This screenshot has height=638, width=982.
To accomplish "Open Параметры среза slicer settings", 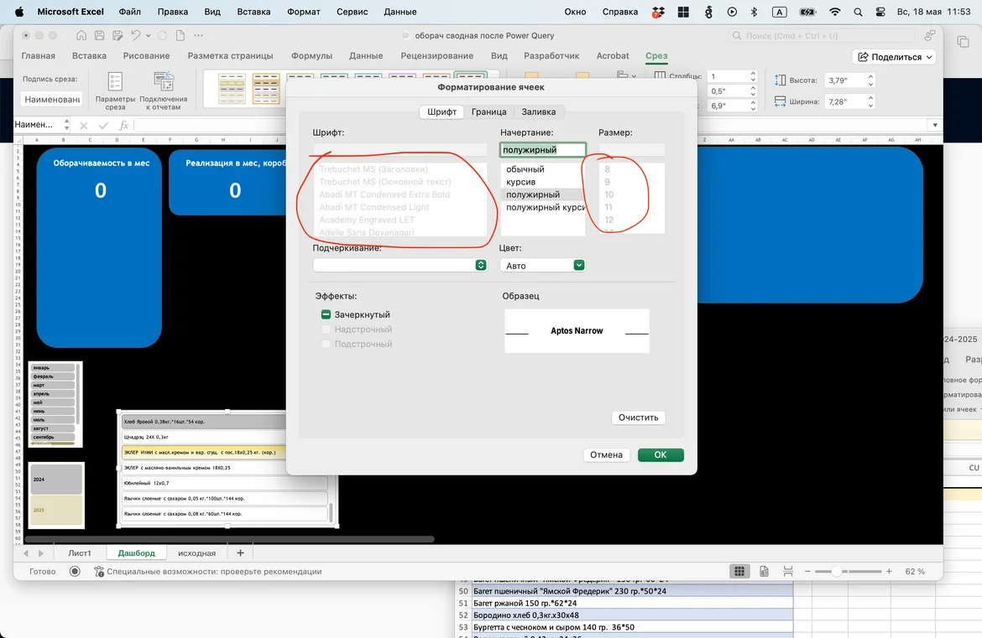I will tap(115, 91).
